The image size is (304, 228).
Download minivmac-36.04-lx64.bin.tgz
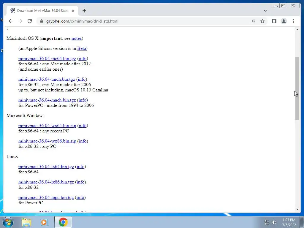pyautogui.click(x=46, y=167)
